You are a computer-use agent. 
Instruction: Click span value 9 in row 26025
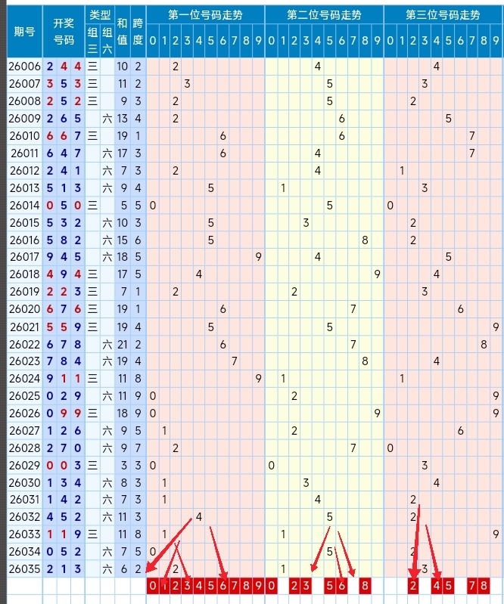point(138,396)
